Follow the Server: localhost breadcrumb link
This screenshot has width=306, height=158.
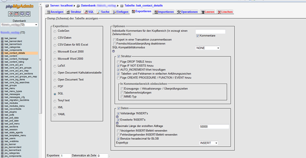[x=61, y=6]
